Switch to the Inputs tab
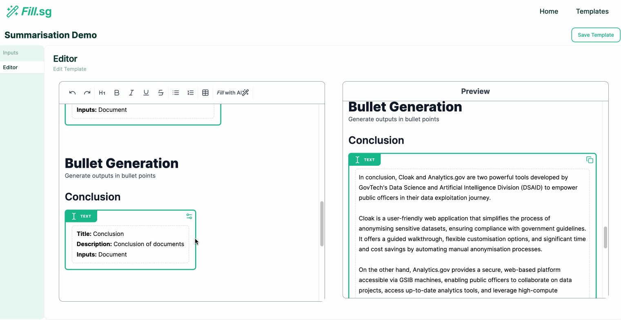This screenshot has width=621, height=320. [22, 53]
